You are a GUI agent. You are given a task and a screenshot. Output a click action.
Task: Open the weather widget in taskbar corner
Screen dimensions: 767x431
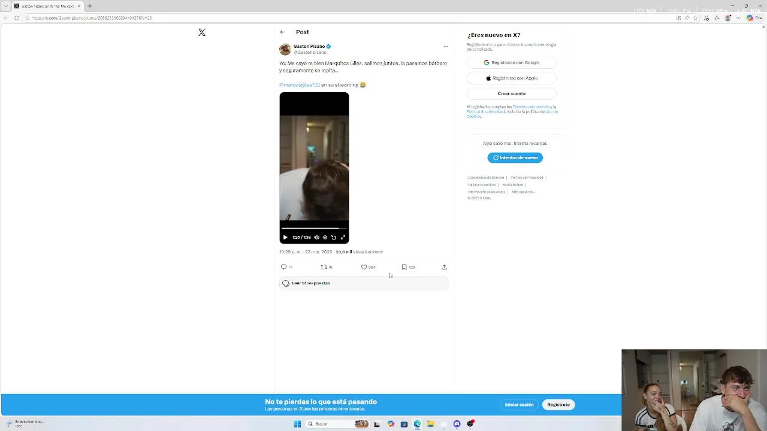click(25, 423)
